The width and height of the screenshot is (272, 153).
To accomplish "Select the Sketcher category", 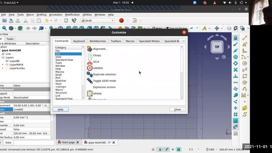I will tap(61, 81).
